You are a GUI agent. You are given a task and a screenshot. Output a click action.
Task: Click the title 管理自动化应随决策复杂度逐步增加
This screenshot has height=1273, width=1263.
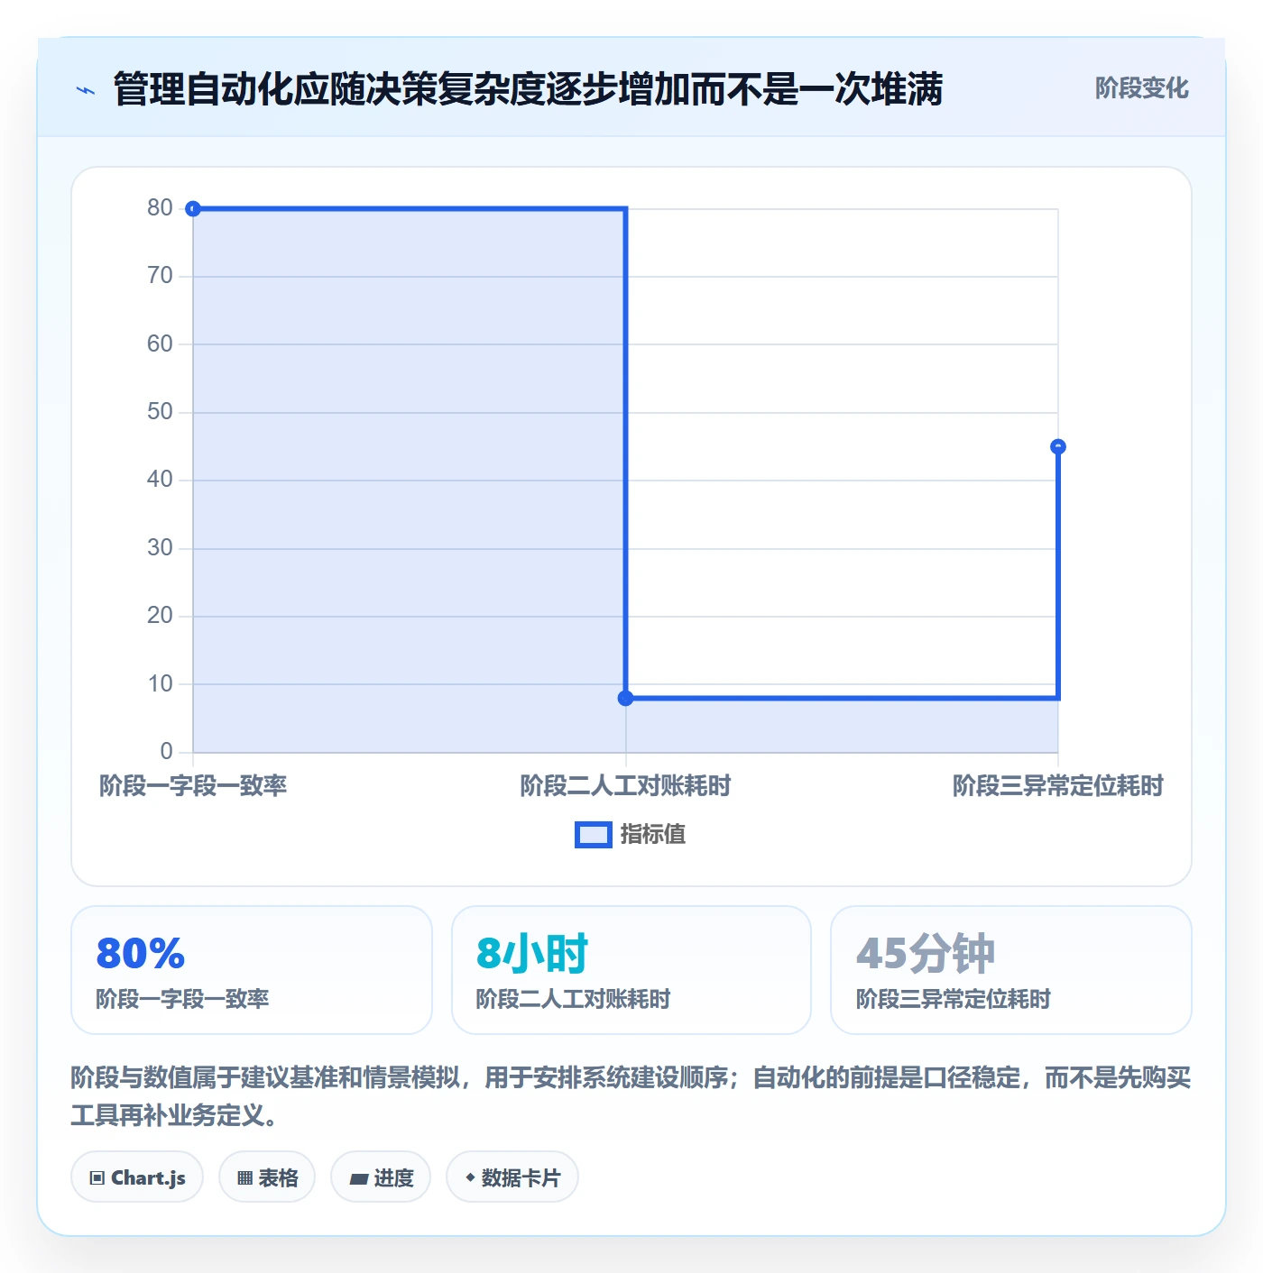(528, 89)
